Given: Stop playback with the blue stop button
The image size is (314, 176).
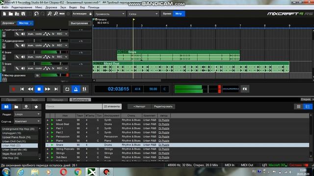Looking at the screenshot, I should [39, 89].
